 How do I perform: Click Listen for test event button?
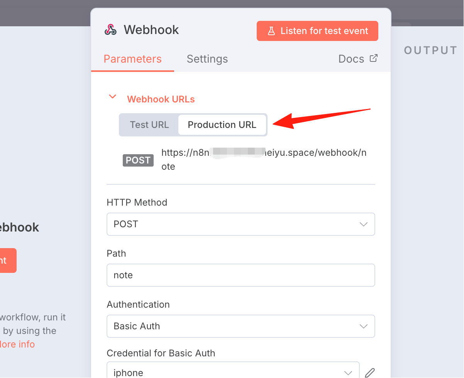coord(317,31)
